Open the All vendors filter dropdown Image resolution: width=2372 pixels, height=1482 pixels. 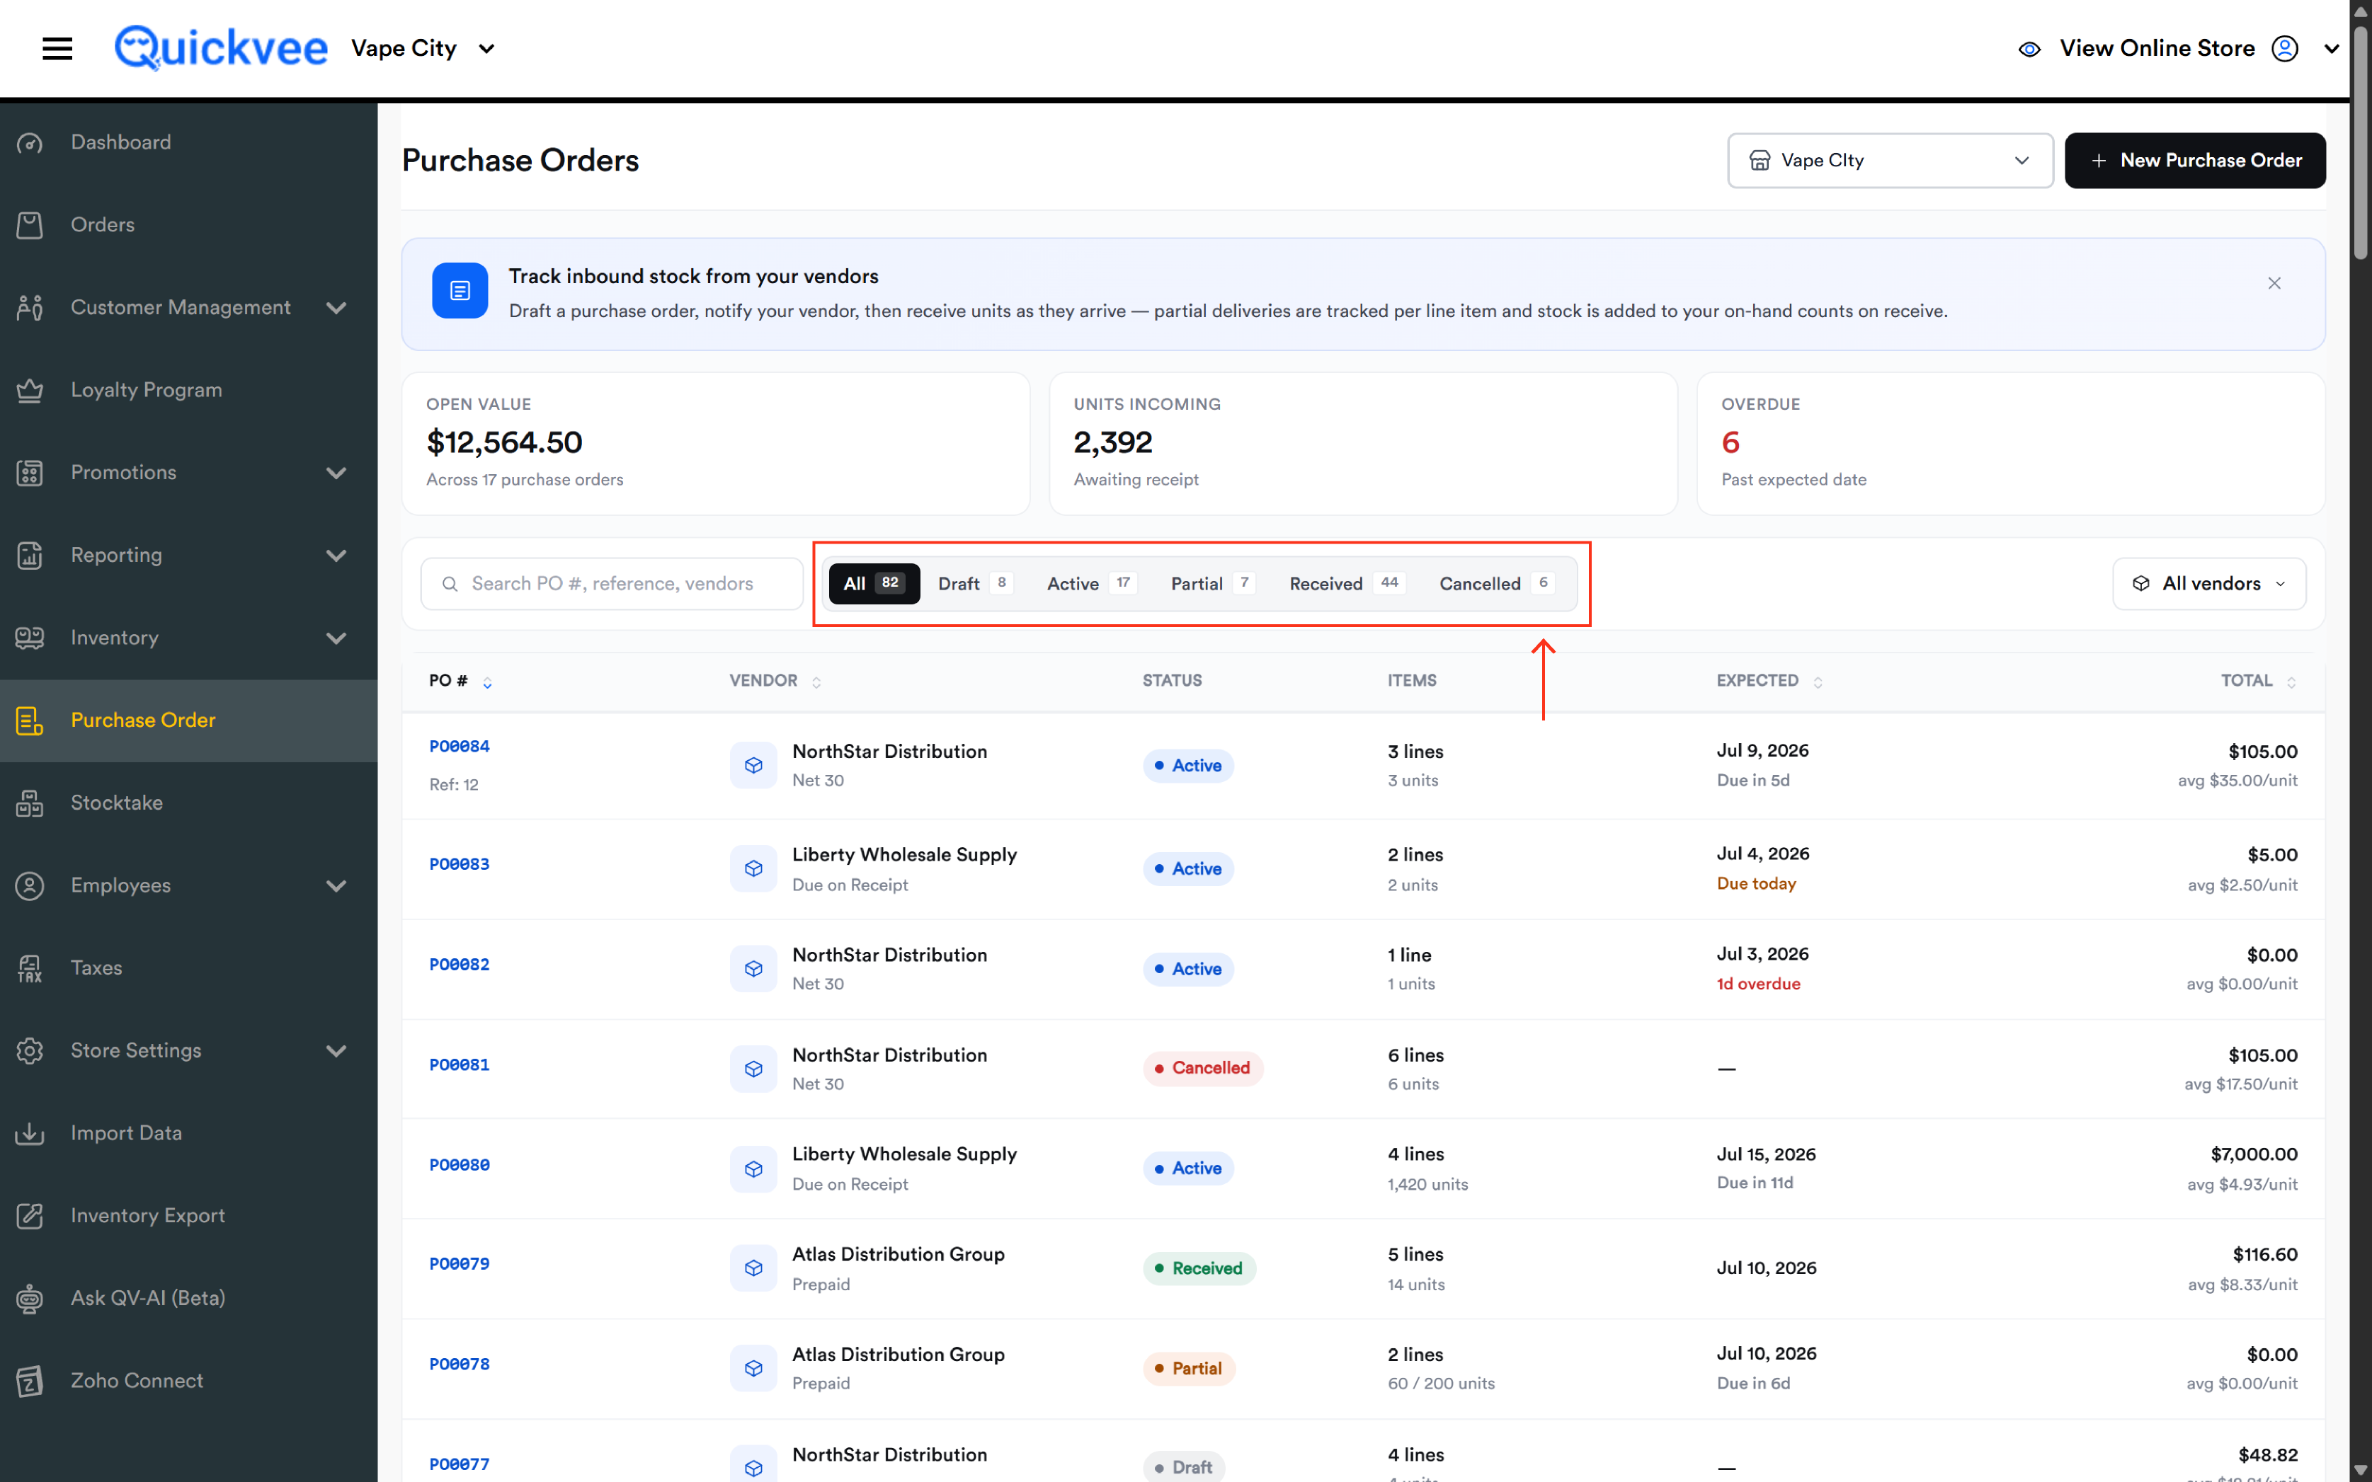pos(2208,584)
